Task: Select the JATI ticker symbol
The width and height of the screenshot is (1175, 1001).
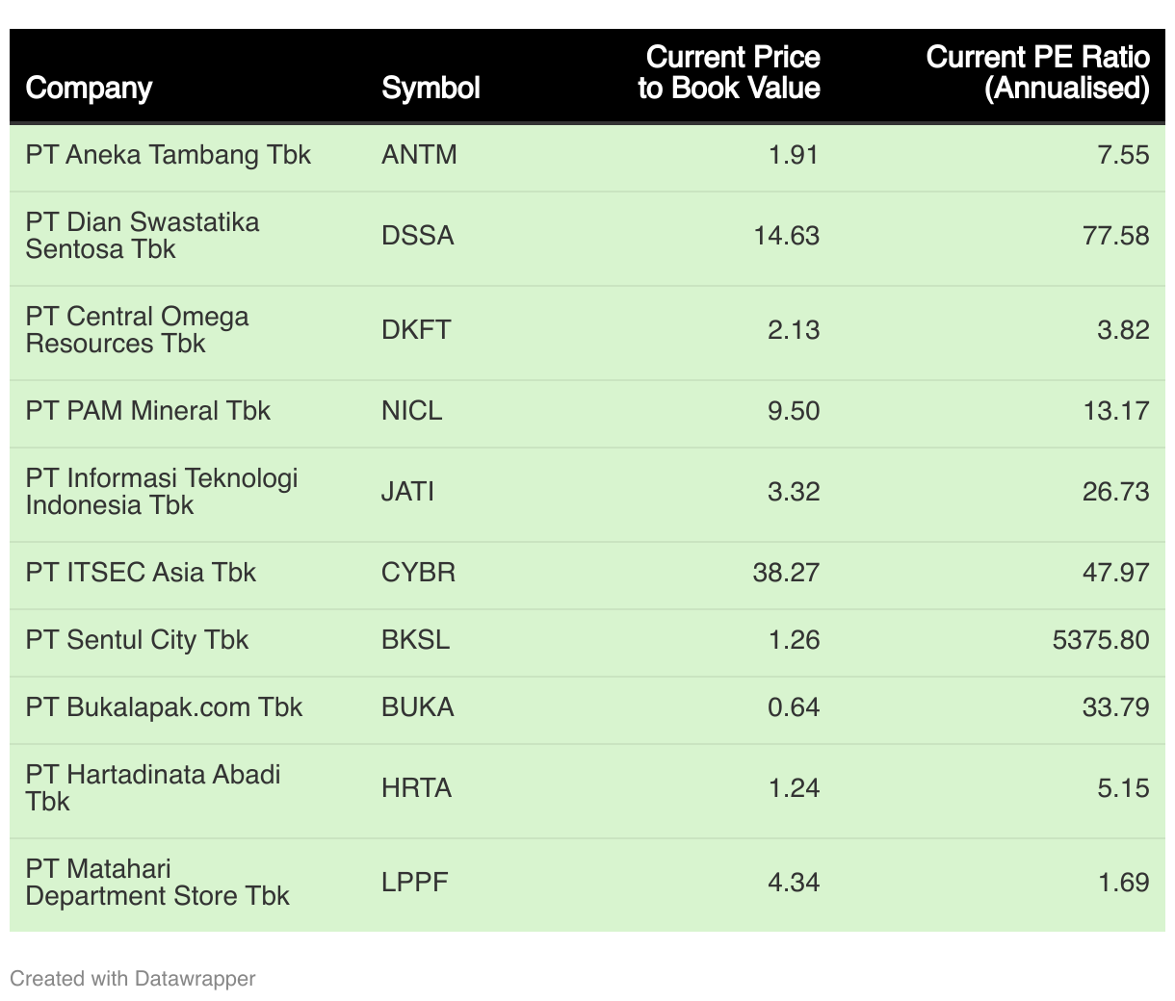Action: [x=407, y=492]
